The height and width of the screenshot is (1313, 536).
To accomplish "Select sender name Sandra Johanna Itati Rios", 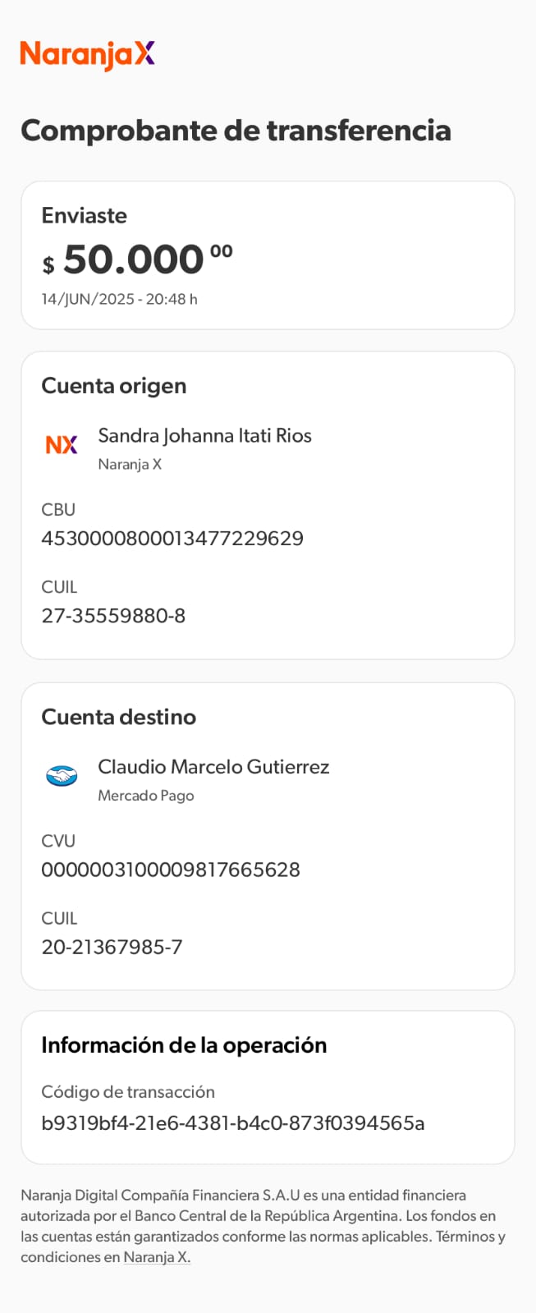I will click(x=204, y=436).
